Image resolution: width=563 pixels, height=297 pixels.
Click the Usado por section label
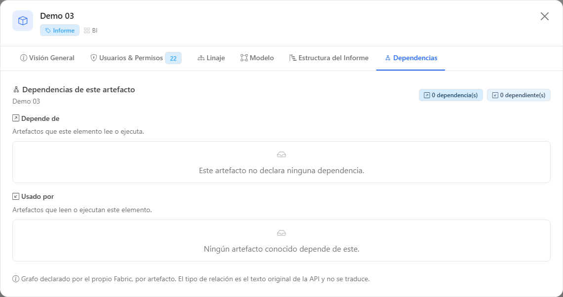[x=38, y=196]
